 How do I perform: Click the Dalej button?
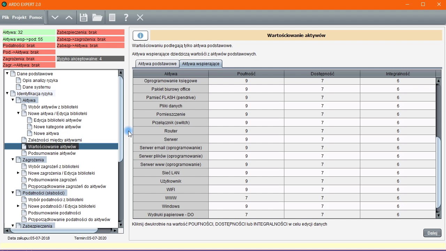point(432,233)
